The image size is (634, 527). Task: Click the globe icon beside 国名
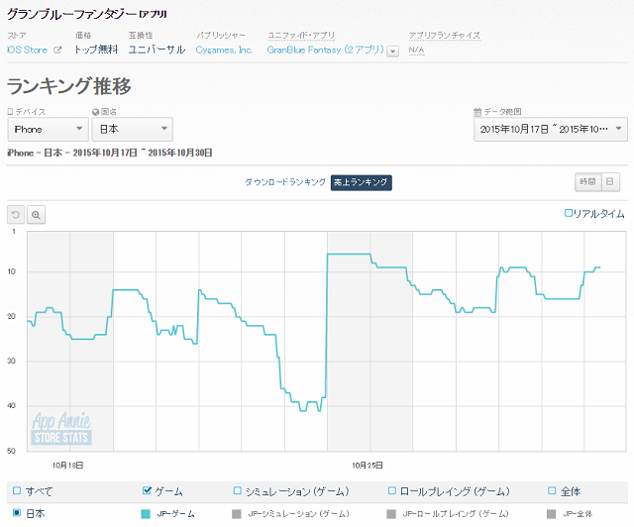(x=95, y=112)
